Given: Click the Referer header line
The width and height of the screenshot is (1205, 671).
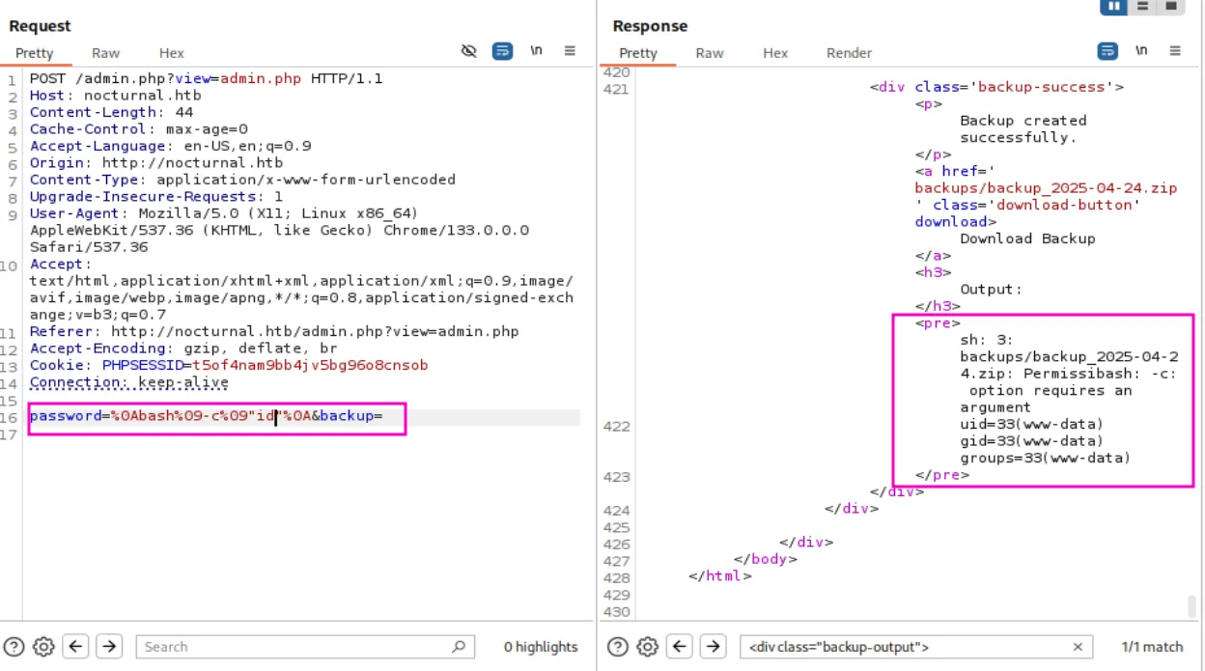Looking at the screenshot, I should pyautogui.click(x=274, y=331).
